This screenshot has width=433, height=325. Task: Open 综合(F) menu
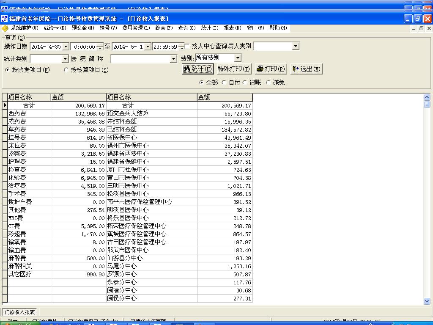tap(164, 28)
